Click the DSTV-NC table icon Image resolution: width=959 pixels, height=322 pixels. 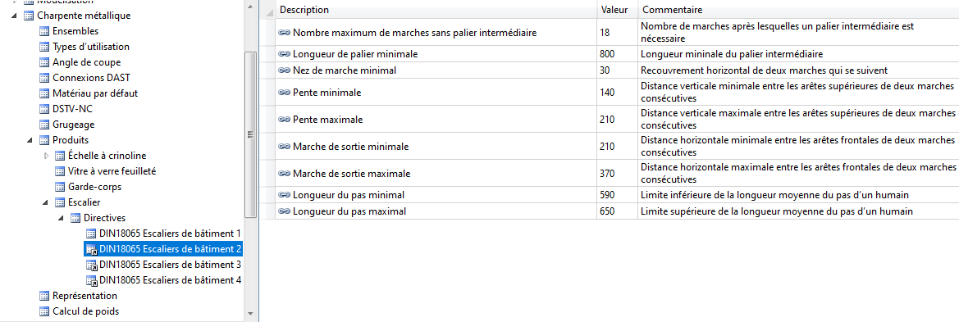coord(44,109)
